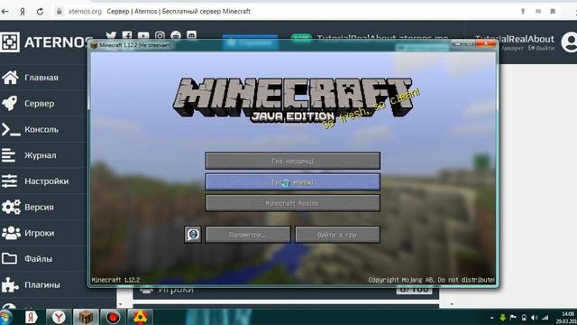Open Aternos Twitter link

(x=111, y=35)
